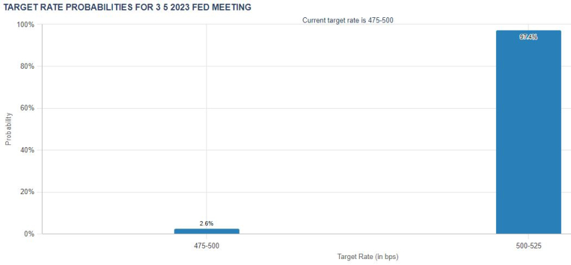
Task: Click the "Current target rate is 475-500" subtitle
Action: (348, 21)
